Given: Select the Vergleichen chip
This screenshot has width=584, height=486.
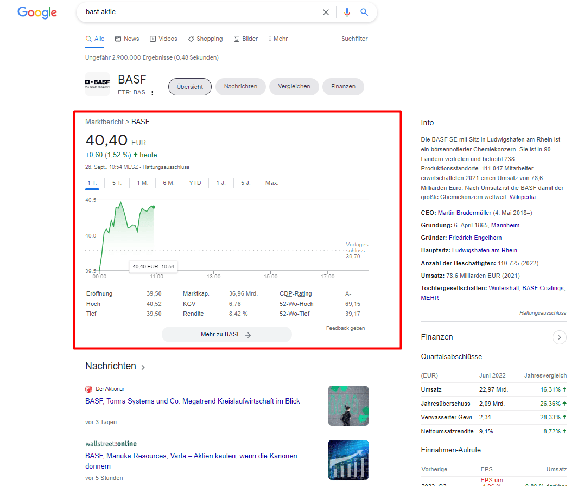Looking at the screenshot, I should tap(294, 87).
